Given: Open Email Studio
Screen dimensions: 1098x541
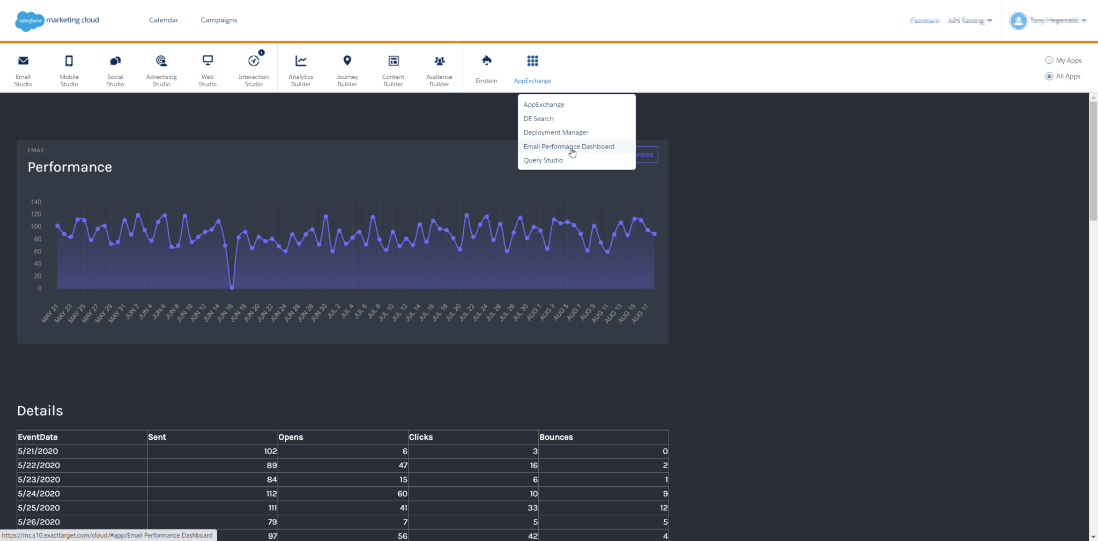Looking at the screenshot, I should [23, 70].
